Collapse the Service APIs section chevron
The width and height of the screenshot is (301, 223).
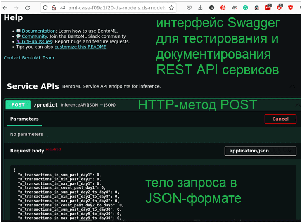click(x=292, y=87)
